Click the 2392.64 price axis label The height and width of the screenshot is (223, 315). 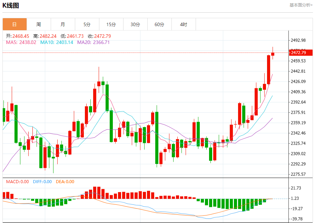[298, 102]
